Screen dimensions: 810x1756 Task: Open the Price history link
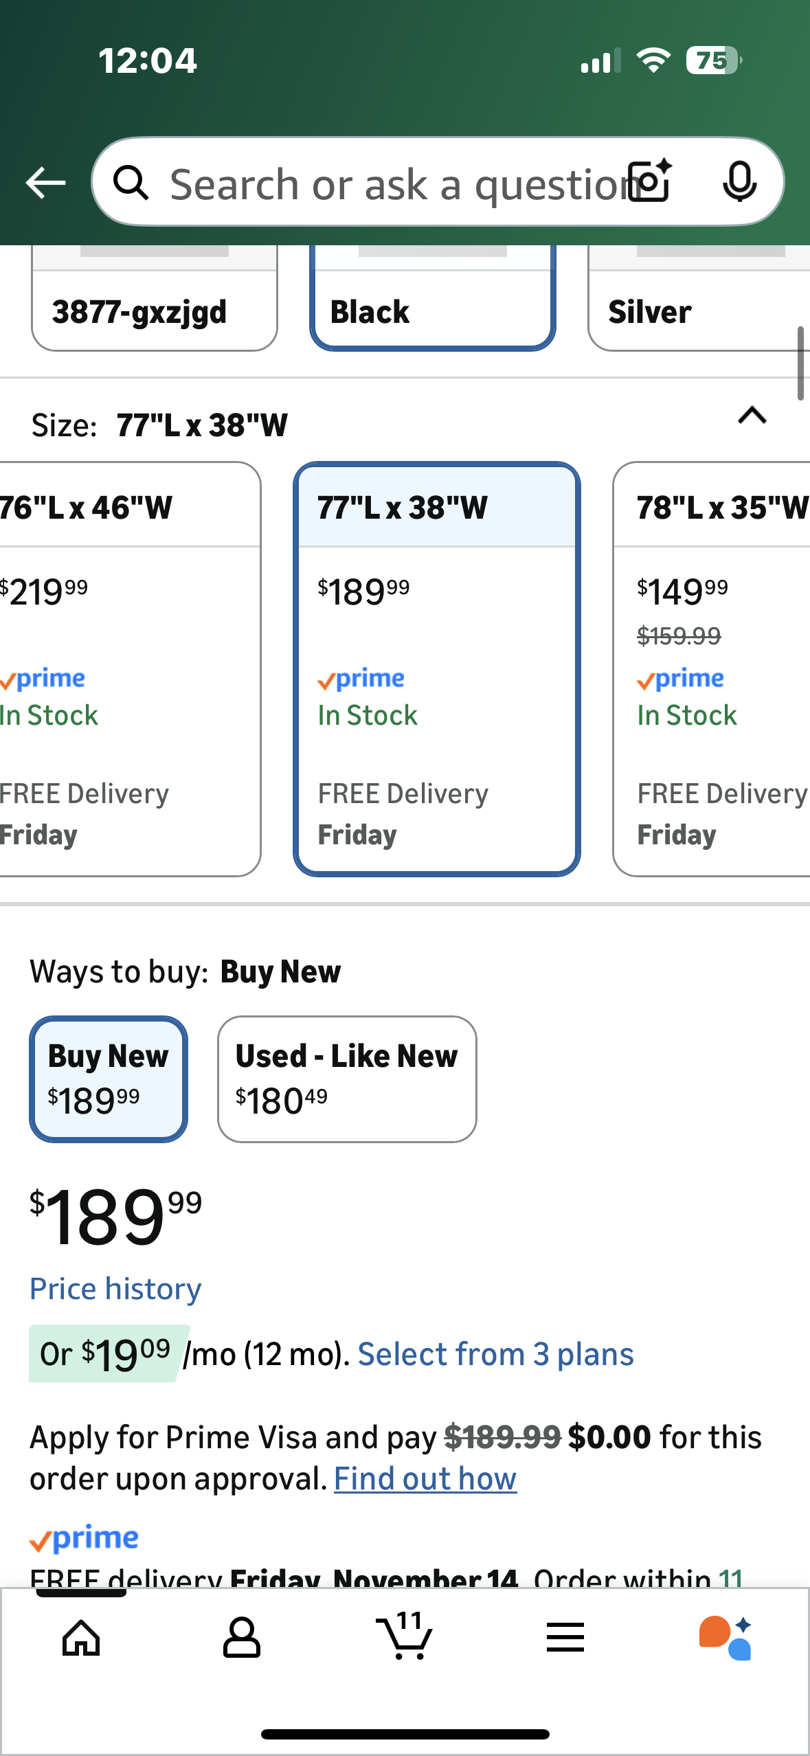click(115, 1289)
